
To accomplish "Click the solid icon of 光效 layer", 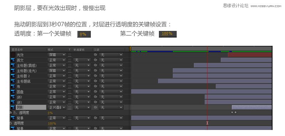I will pos(13,55).
